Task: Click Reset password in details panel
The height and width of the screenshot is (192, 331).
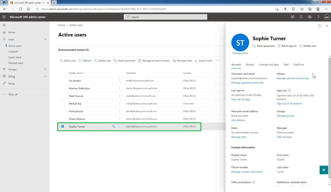Action: pyautogui.click(x=264, y=46)
